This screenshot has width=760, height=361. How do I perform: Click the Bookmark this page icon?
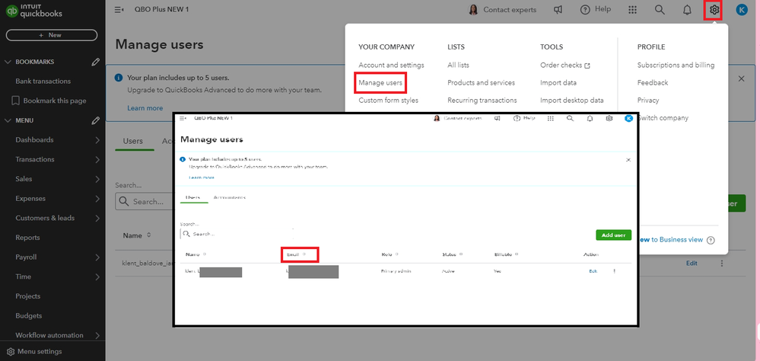pos(15,101)
